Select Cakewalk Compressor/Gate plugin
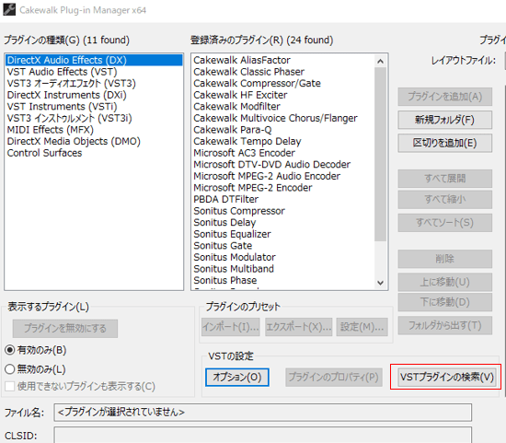The image size is (506, 443). tap(283, 84)
